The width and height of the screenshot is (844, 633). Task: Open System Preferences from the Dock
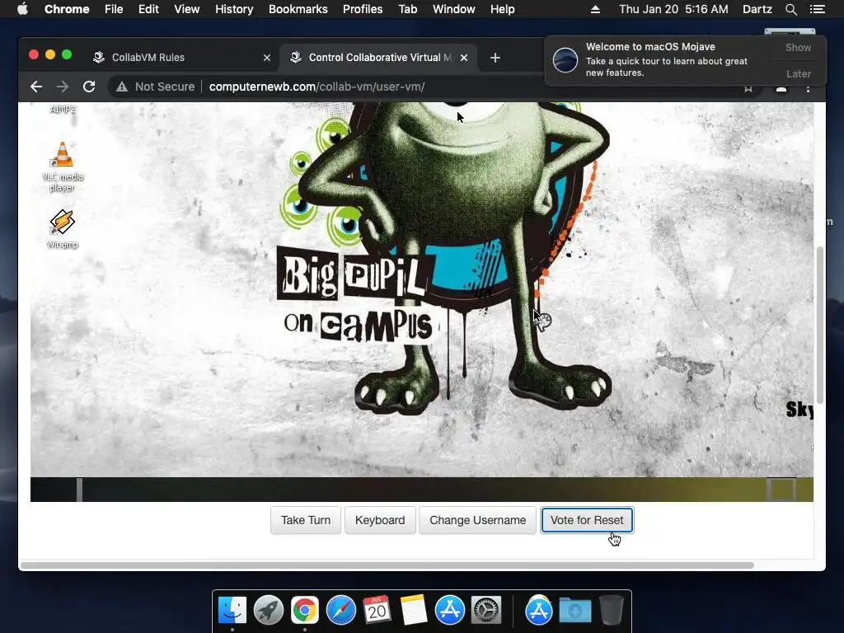(x=486, y=611)
